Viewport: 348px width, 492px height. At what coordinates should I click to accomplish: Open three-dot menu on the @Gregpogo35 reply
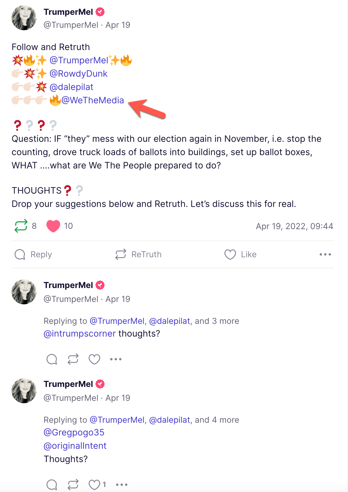click(122, 485)
